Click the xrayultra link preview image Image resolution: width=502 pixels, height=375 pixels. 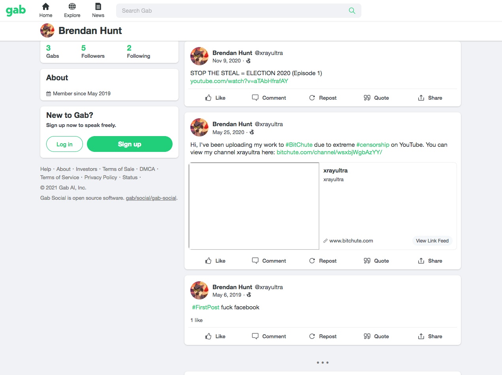click(254, 206)
